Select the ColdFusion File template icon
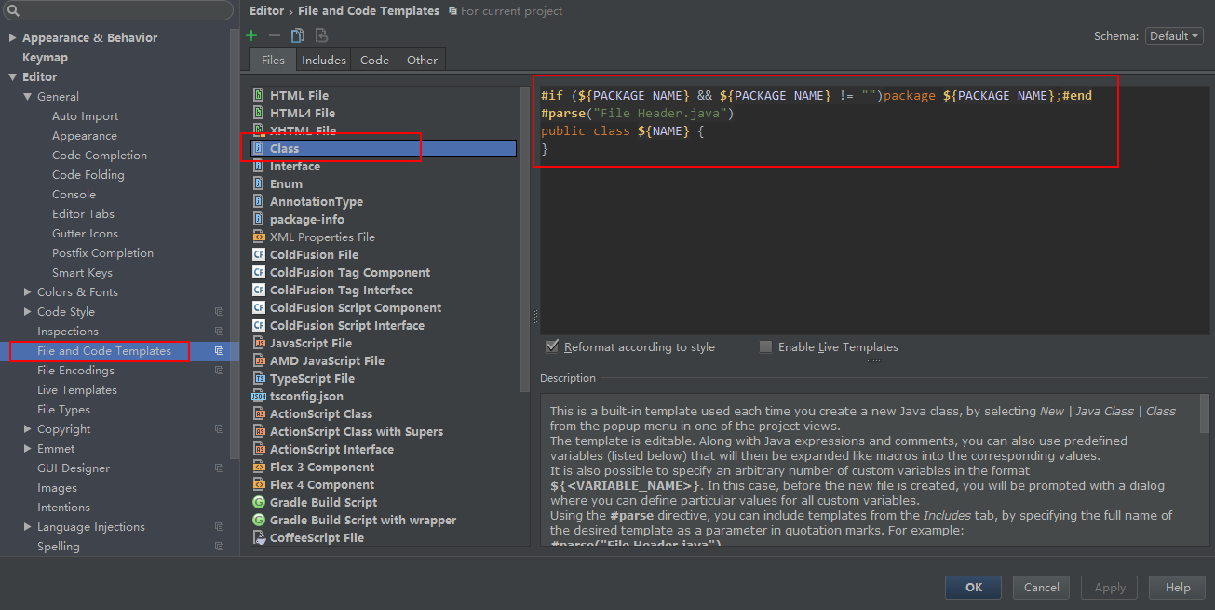 pos(259,255)
